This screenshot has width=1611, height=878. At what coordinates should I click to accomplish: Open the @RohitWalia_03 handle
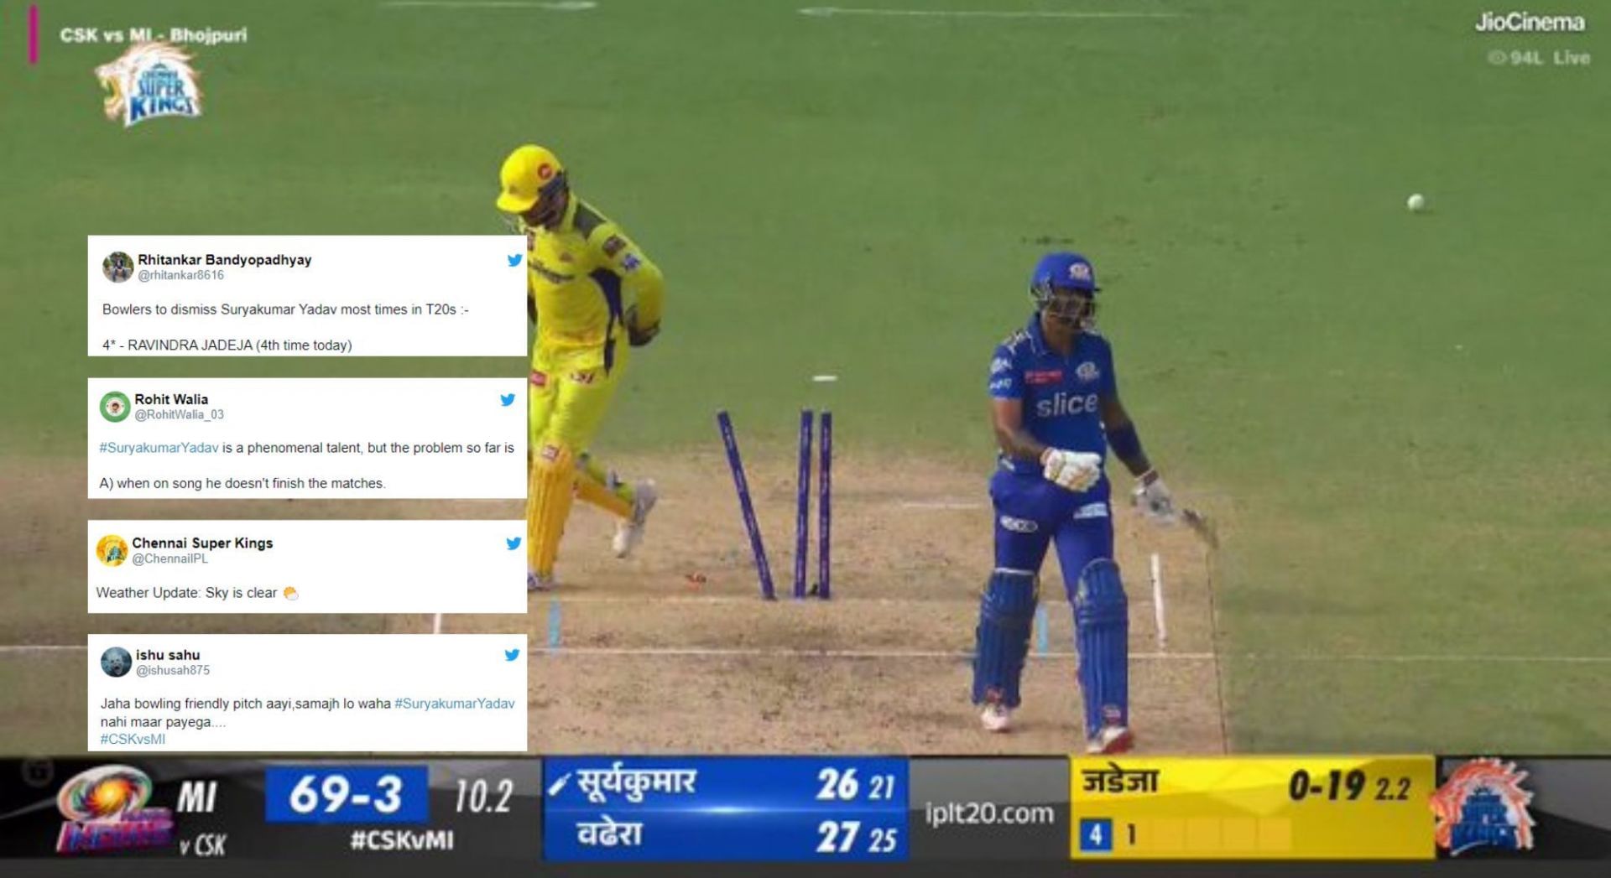[179, 414]
